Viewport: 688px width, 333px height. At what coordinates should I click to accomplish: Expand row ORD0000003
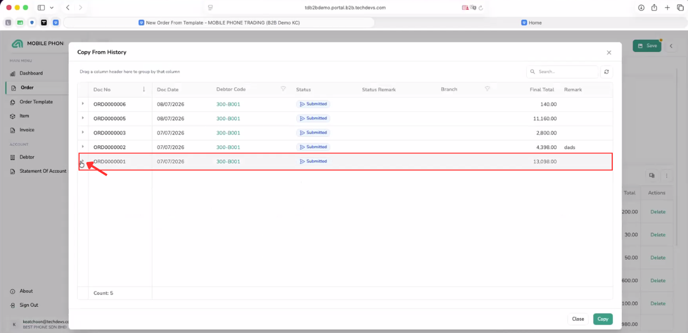[83, 132]
